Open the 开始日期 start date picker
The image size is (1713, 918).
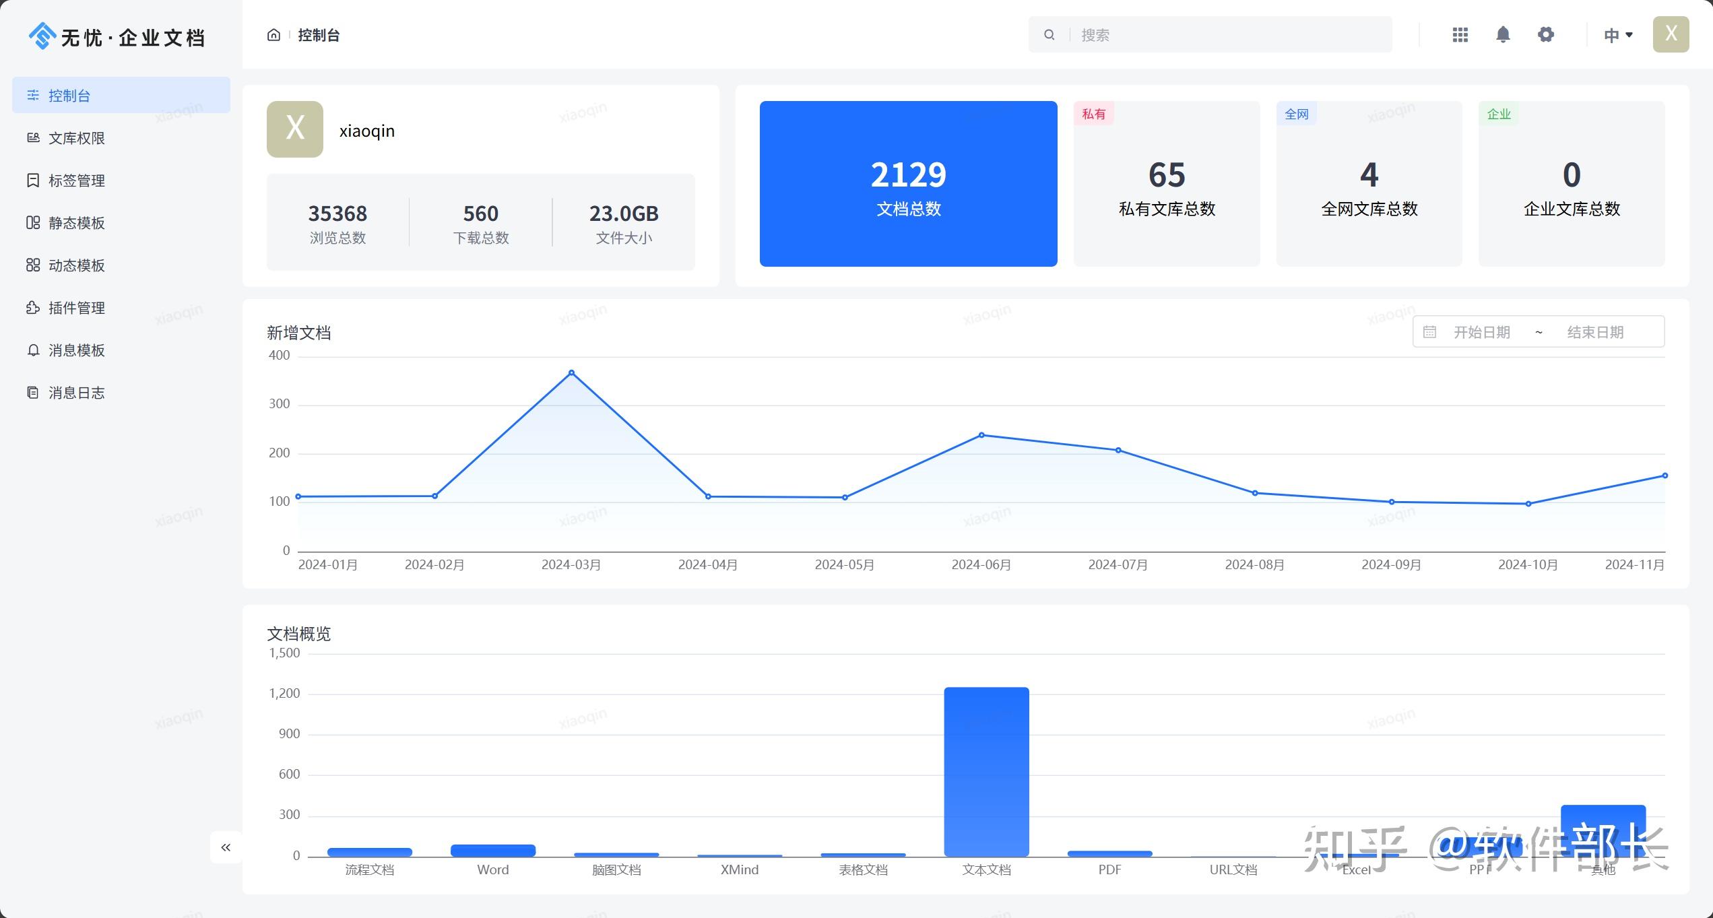tap(1481, 332)
